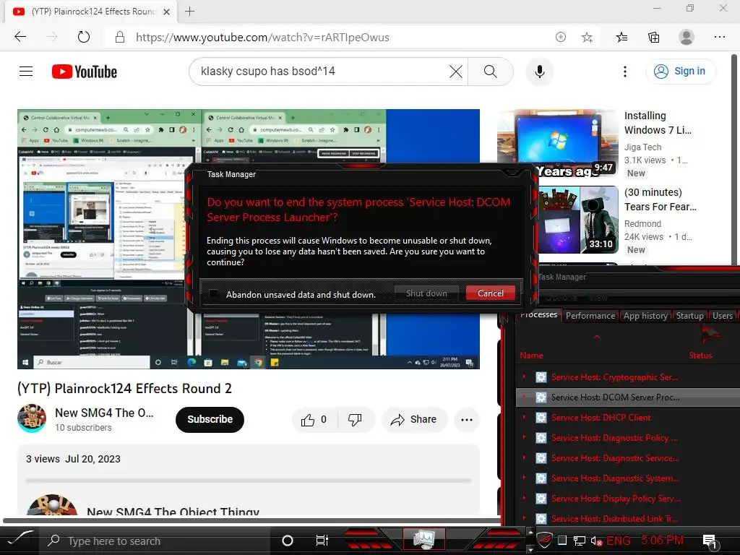Expand Service Host: DHCP Client row
740x555 pixels.
[x=525, y=417]
